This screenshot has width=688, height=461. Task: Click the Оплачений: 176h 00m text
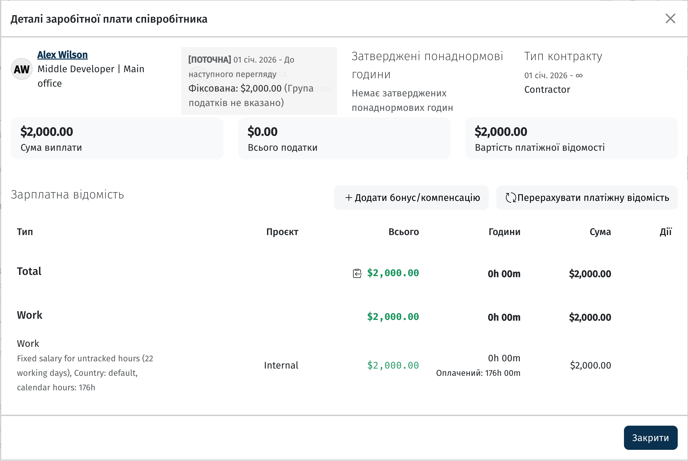pos(478,373)
